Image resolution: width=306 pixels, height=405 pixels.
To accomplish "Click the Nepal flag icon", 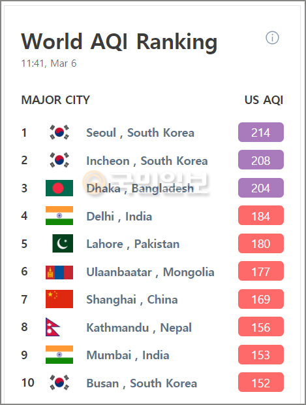I will pyautogui.click(x=53, y=326).
